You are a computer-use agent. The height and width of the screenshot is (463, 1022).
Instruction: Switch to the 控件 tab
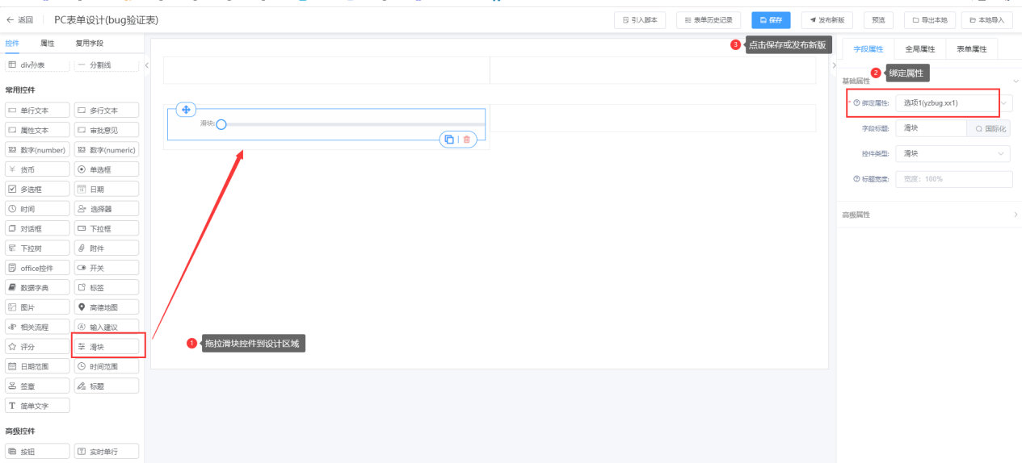coord(12,44)
